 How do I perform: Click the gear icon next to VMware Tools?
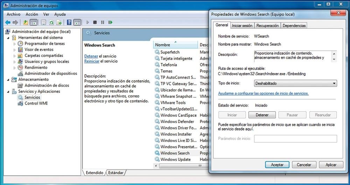point(157,103)
